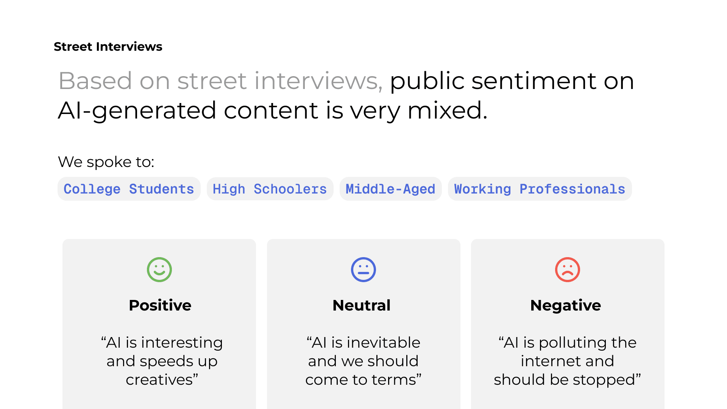Click blank space between Negative face and heading
Image resolution: width=727 pixels, height=409 pixels.
click(568, 290)
